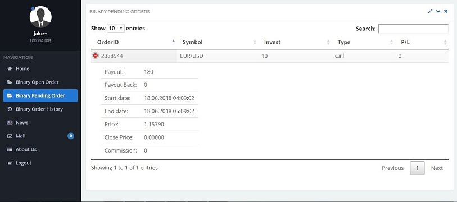Open the jake user account dropdown
Image resolution: width=457 pixels, height=202 pixels.
tap(40, 34)
